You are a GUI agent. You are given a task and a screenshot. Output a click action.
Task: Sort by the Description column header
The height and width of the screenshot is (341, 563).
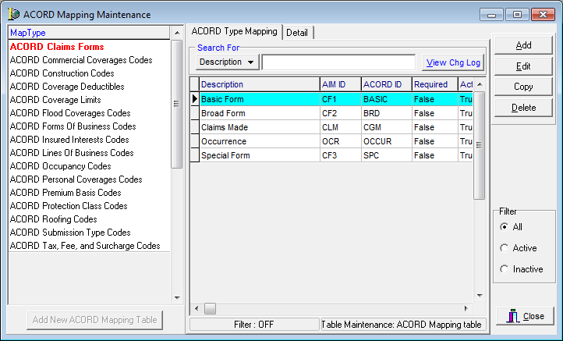tap(260, 84)
